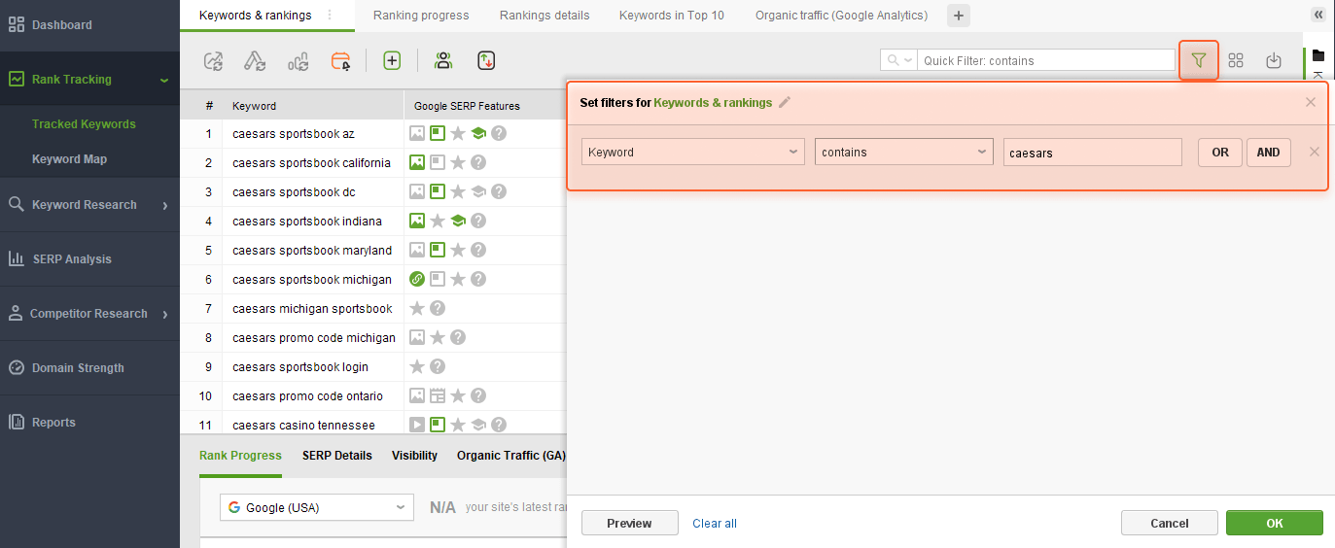Open quick filter search options dropdown
Screen dimensions: 1335x548
pos(898,60)
